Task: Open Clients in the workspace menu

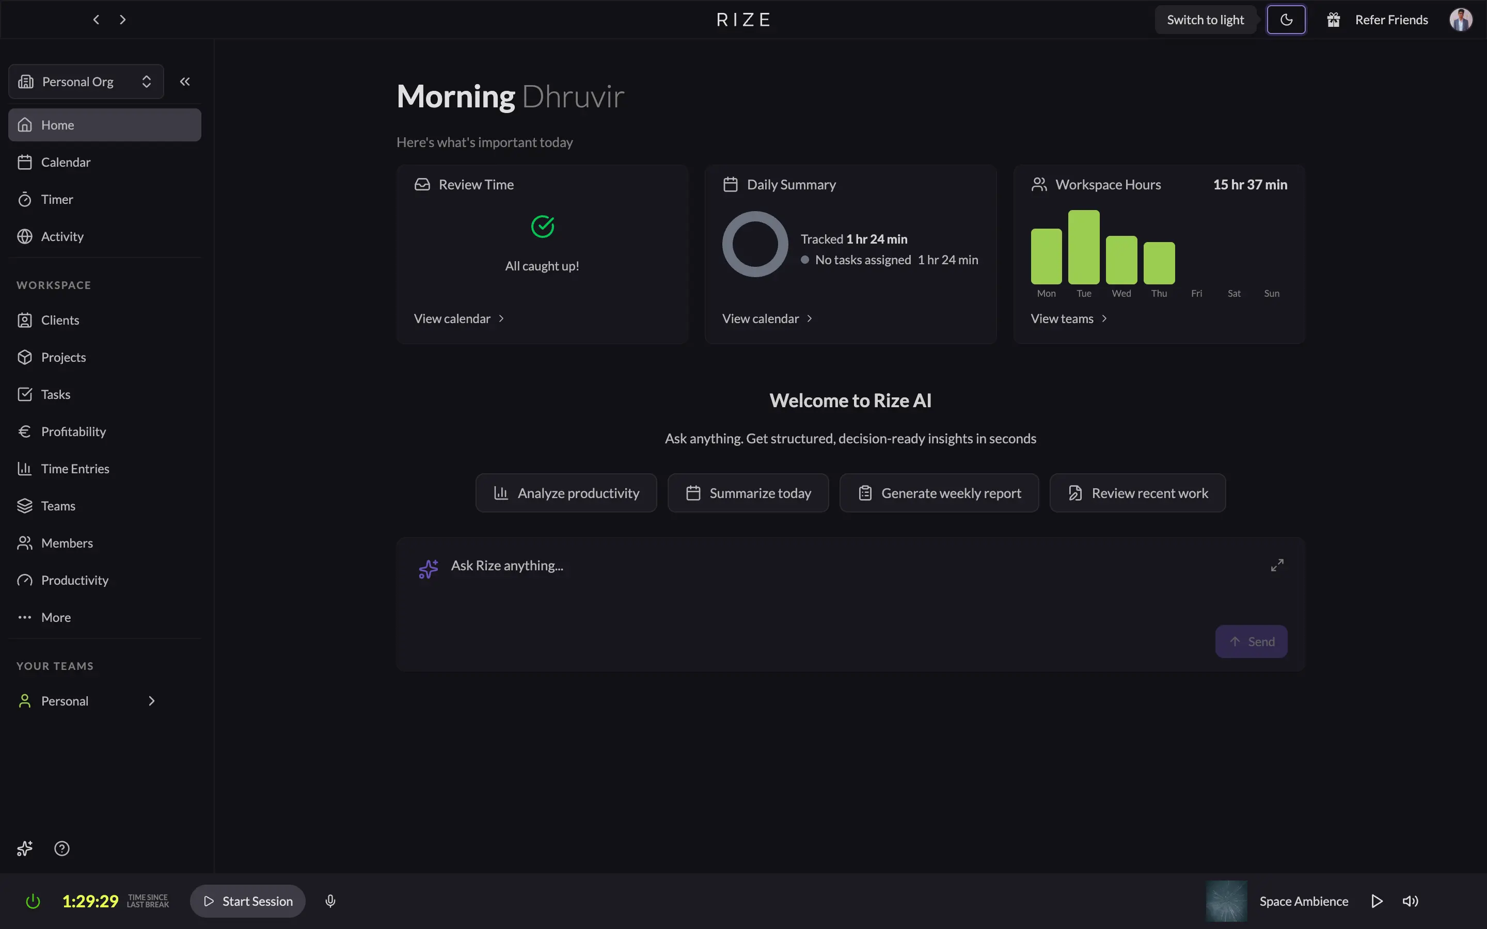Action: [x=104, y=320]
